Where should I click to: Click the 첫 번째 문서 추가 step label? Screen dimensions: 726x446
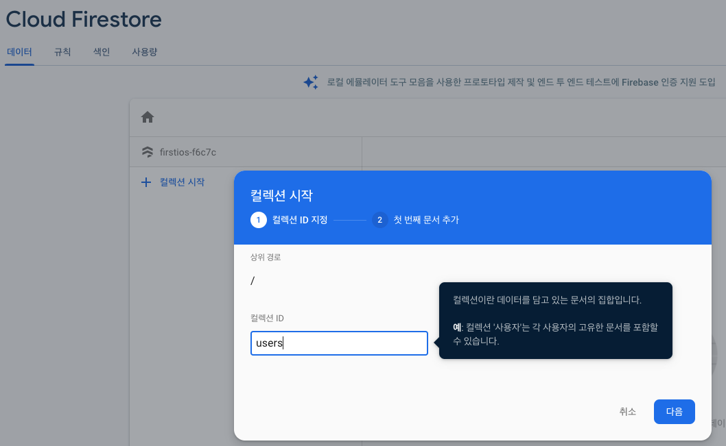click(426, 220)
